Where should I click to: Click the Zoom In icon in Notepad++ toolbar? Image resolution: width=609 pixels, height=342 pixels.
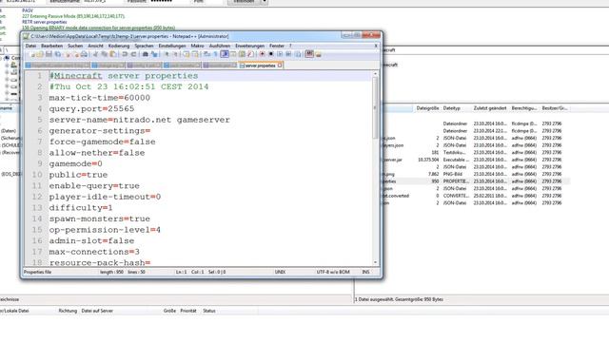[167, 54]
